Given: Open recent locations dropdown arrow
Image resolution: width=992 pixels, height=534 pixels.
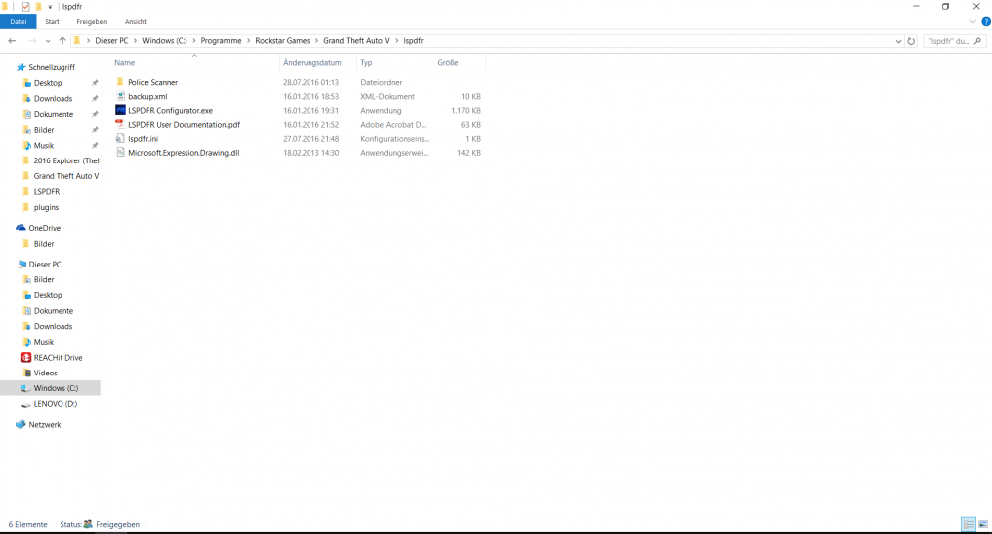Looking at the screenshot, I should (48, 41).
